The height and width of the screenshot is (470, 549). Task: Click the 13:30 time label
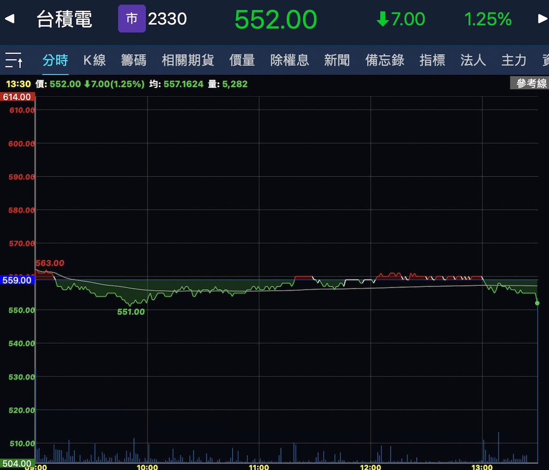[19, 84]
